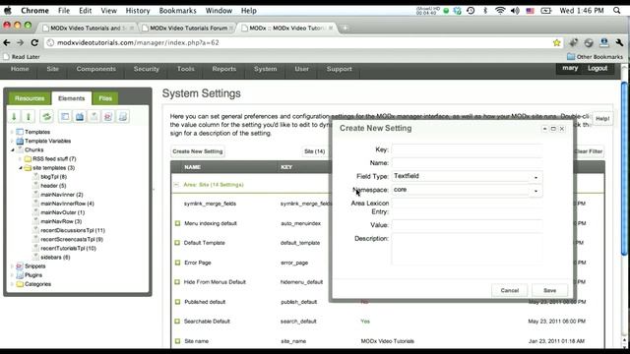The width and height of the screenshot is (630, 354).
Task: Open macOS Spotlight search
Action: (x=617, y=11)
